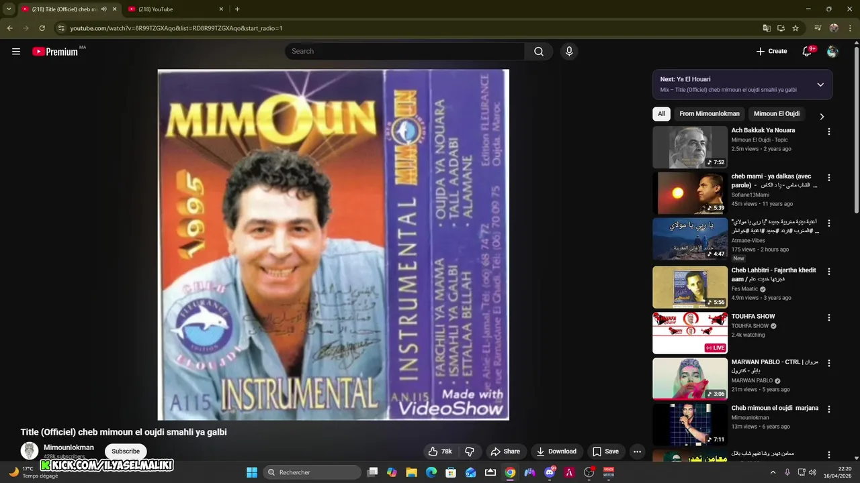Open Chrome three-dot menu
The height and width of the screenshot is (483, 860).
(x=850, y=28)
